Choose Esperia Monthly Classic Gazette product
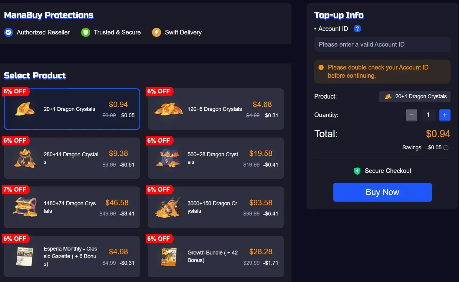459x282 pixels. click(x=72, y=256)
